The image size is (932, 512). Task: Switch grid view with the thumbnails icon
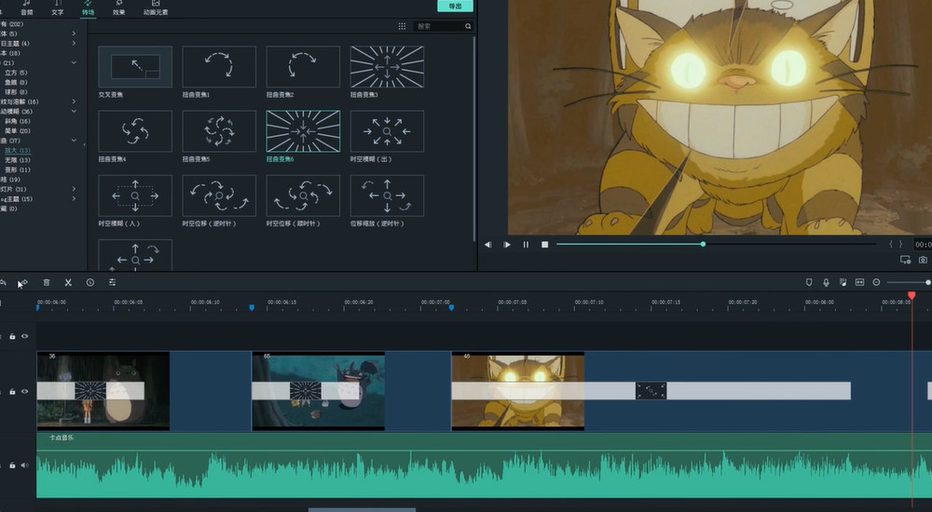(x=402, y=27)
